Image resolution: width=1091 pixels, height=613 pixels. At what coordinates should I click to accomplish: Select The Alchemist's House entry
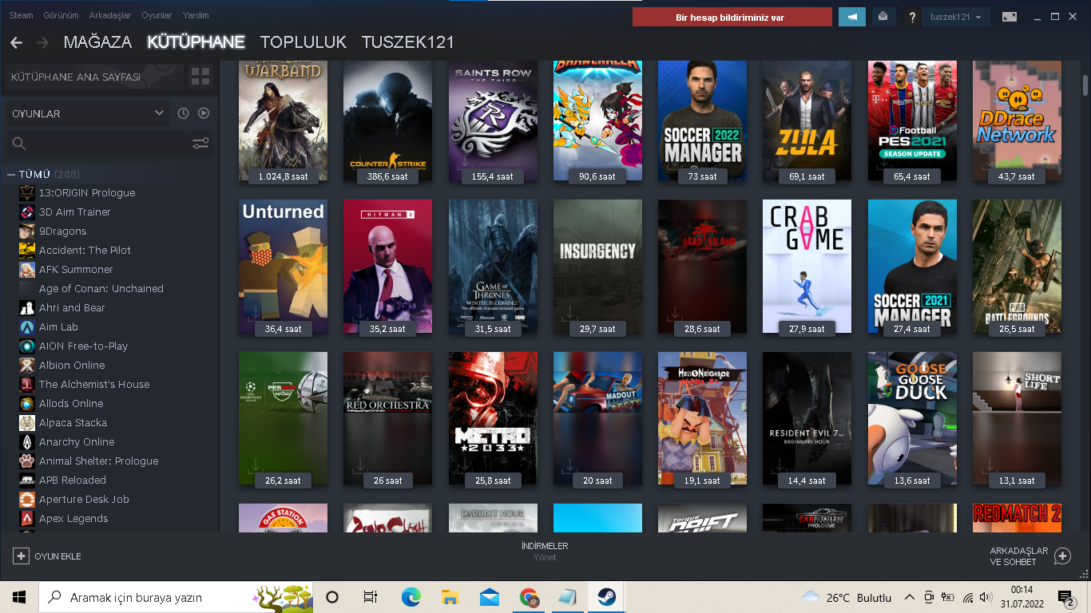tap(94, 385)
